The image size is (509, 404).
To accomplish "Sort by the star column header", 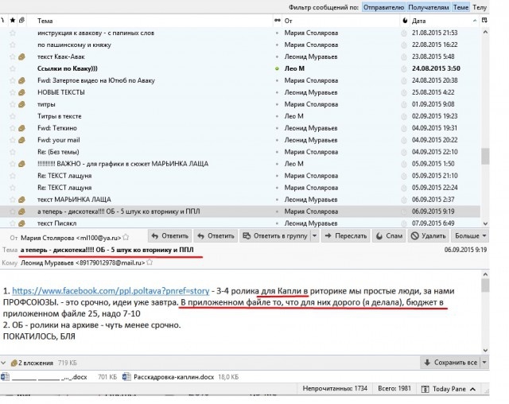I will pos(12,20).
